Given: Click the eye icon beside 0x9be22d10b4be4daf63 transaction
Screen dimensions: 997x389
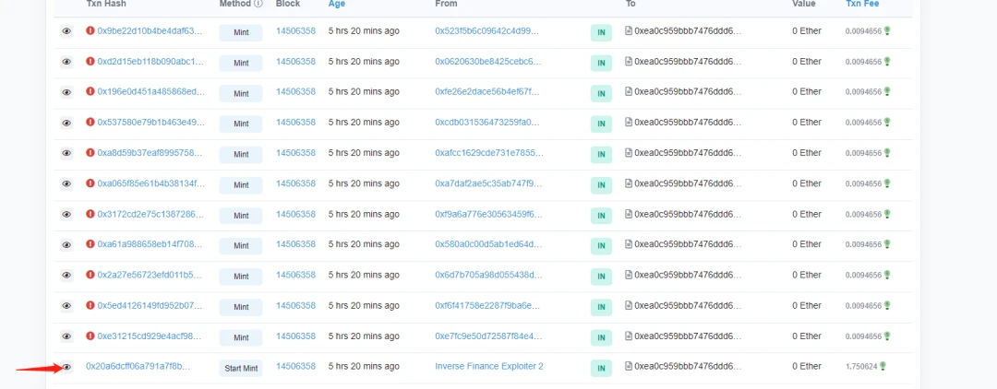Looking at the screenshot, I should point(66,31).
